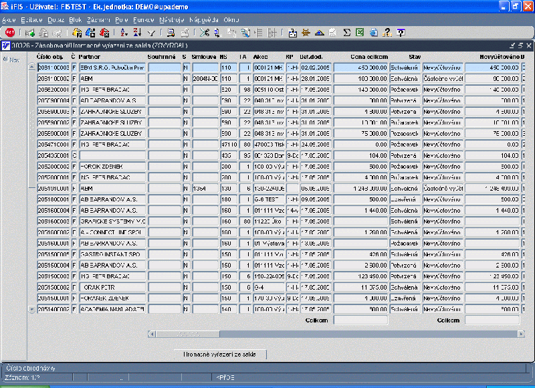Image resolution: width=535 pixels, height=388 pixels.
Task: Select partner cell GRAFICKE SYSTEMY
Action: (112, 221)
